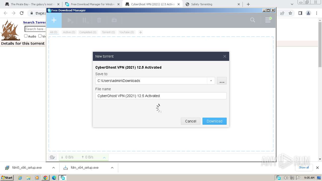Click the delete trash icon in toolbar
Image resolution: width=322 pixels, height=181 pixels.
[99, 20]
